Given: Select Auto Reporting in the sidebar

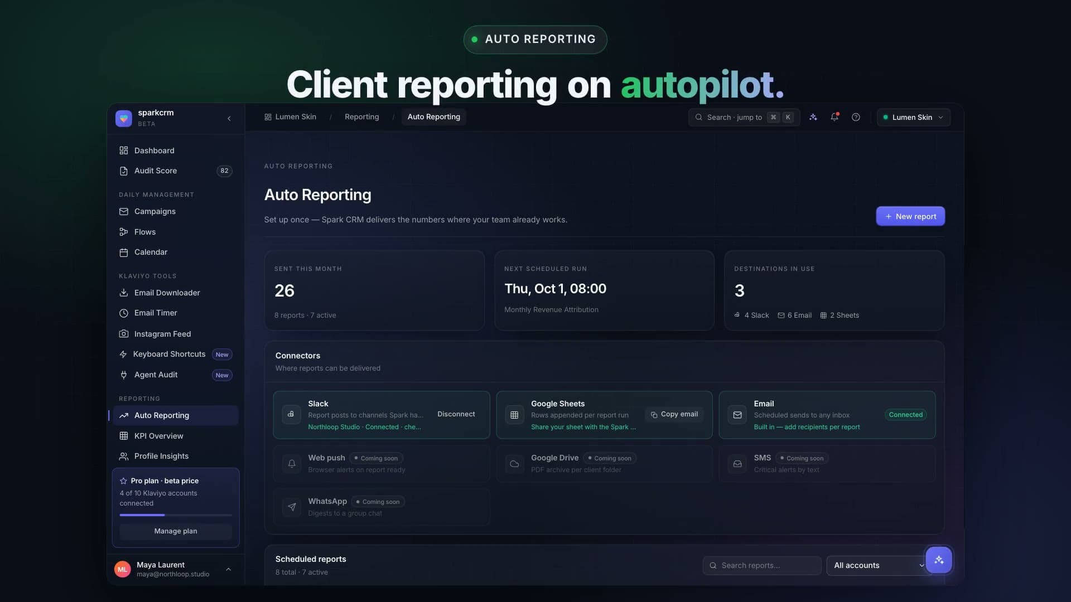Looking at the screenshot, I should 176,415.
